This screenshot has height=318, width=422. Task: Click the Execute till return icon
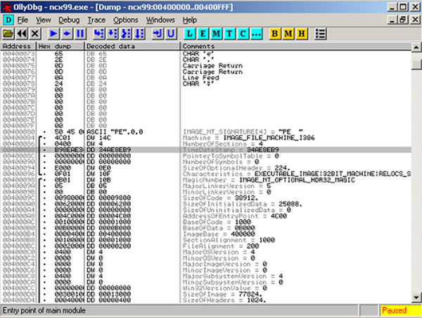[158, 34]
